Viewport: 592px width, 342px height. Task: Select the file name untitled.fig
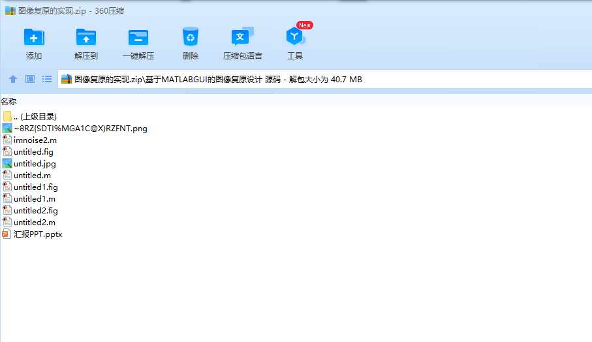pos(33,152)
